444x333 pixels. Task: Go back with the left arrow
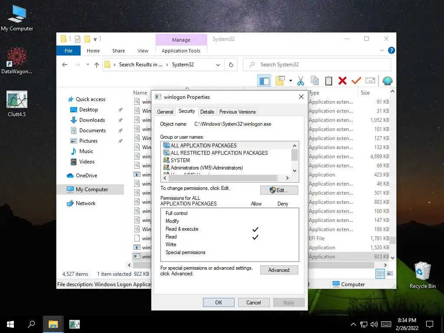click(x=65, y=65)
